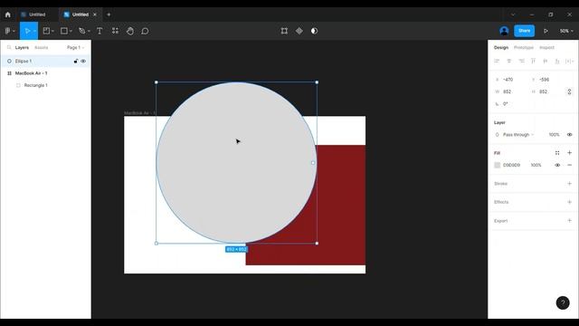Open the tabs overflow chevron in title bar
579x326 pixels.
(x=513, y=14)
